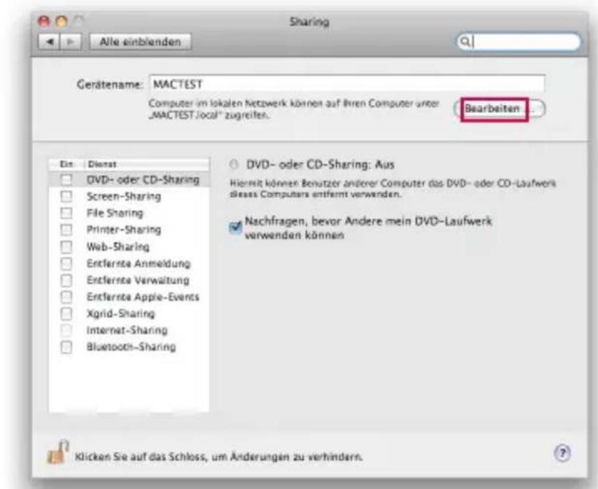Image resolution: width=598 pixels, height=489 pixels.
Task: Enable the "Entfernte Verwaltung" checkbox
Action: (66, 280)
